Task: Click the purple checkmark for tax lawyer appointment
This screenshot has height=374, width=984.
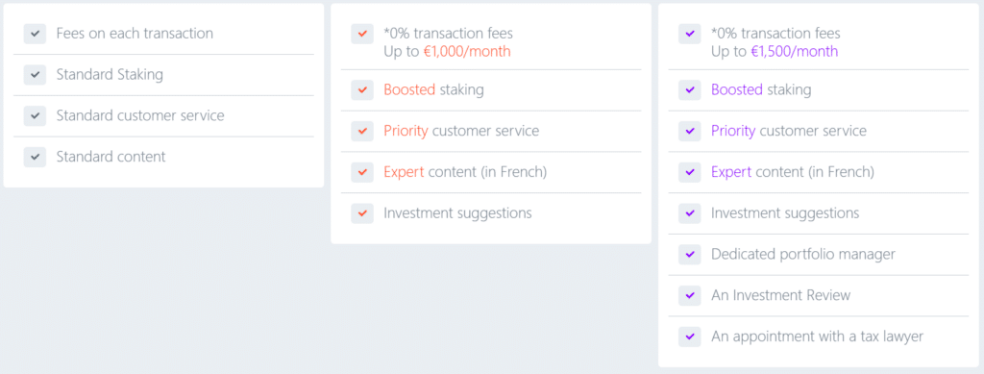Action: pyautogui.click(x=690, y=337)
